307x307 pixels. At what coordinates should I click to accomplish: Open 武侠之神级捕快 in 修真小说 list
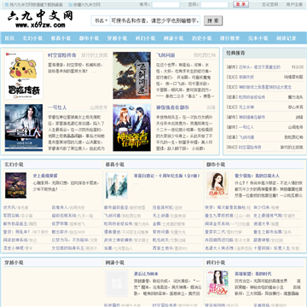click(118, 240)
